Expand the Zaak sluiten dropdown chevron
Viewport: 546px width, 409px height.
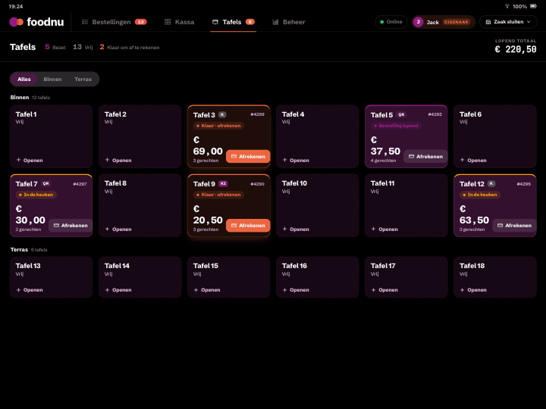[x=529, y=22]
